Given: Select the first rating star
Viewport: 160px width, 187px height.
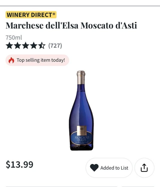Looking at the screenshot, I should click(x=9, y=46).
